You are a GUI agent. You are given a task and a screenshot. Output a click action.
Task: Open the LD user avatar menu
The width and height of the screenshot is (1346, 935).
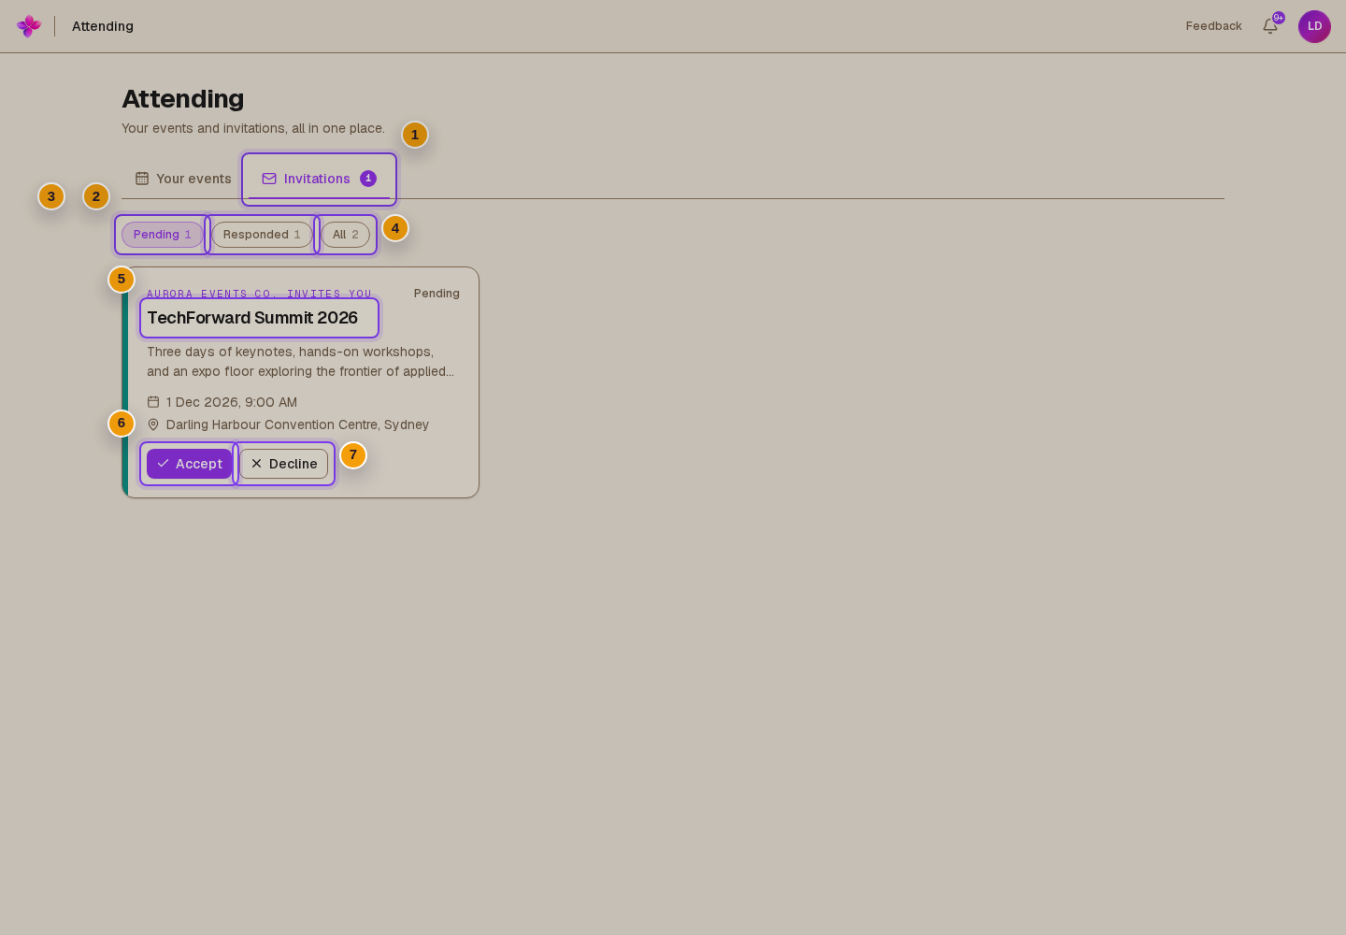[1314, 26]
